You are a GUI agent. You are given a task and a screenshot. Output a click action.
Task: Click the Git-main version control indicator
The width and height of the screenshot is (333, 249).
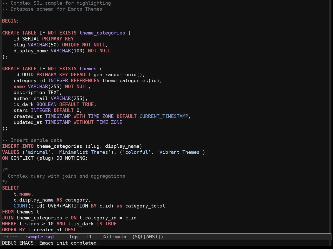coord(115,237)
